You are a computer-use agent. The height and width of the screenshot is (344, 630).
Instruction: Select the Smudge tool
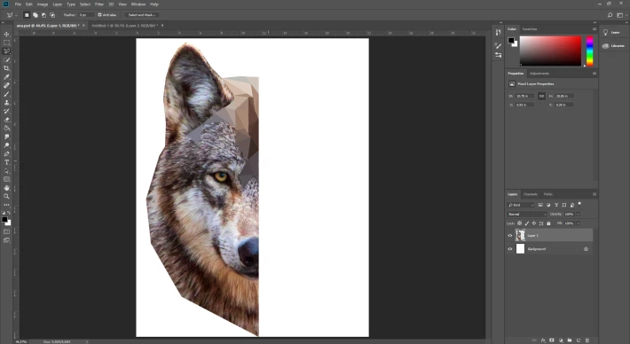point(6,137)
